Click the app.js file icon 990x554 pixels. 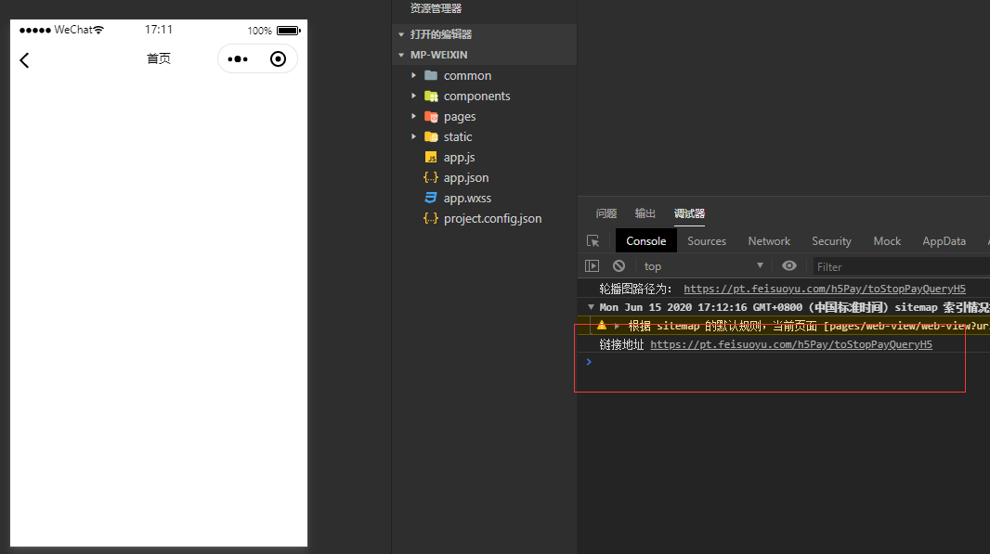[431, 157]
